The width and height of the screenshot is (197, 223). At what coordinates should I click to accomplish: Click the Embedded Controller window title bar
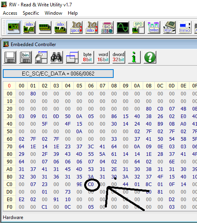point(99,45)
